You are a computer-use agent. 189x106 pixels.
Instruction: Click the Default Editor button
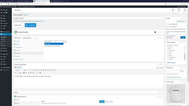pos(18,25)
